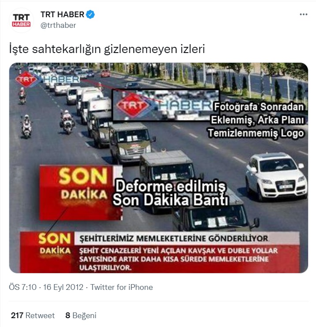The height and width of the screenshot is (327, 316).
Task: Click the tweet text about sahtekarlık
Action: click(x=107, y=49)
